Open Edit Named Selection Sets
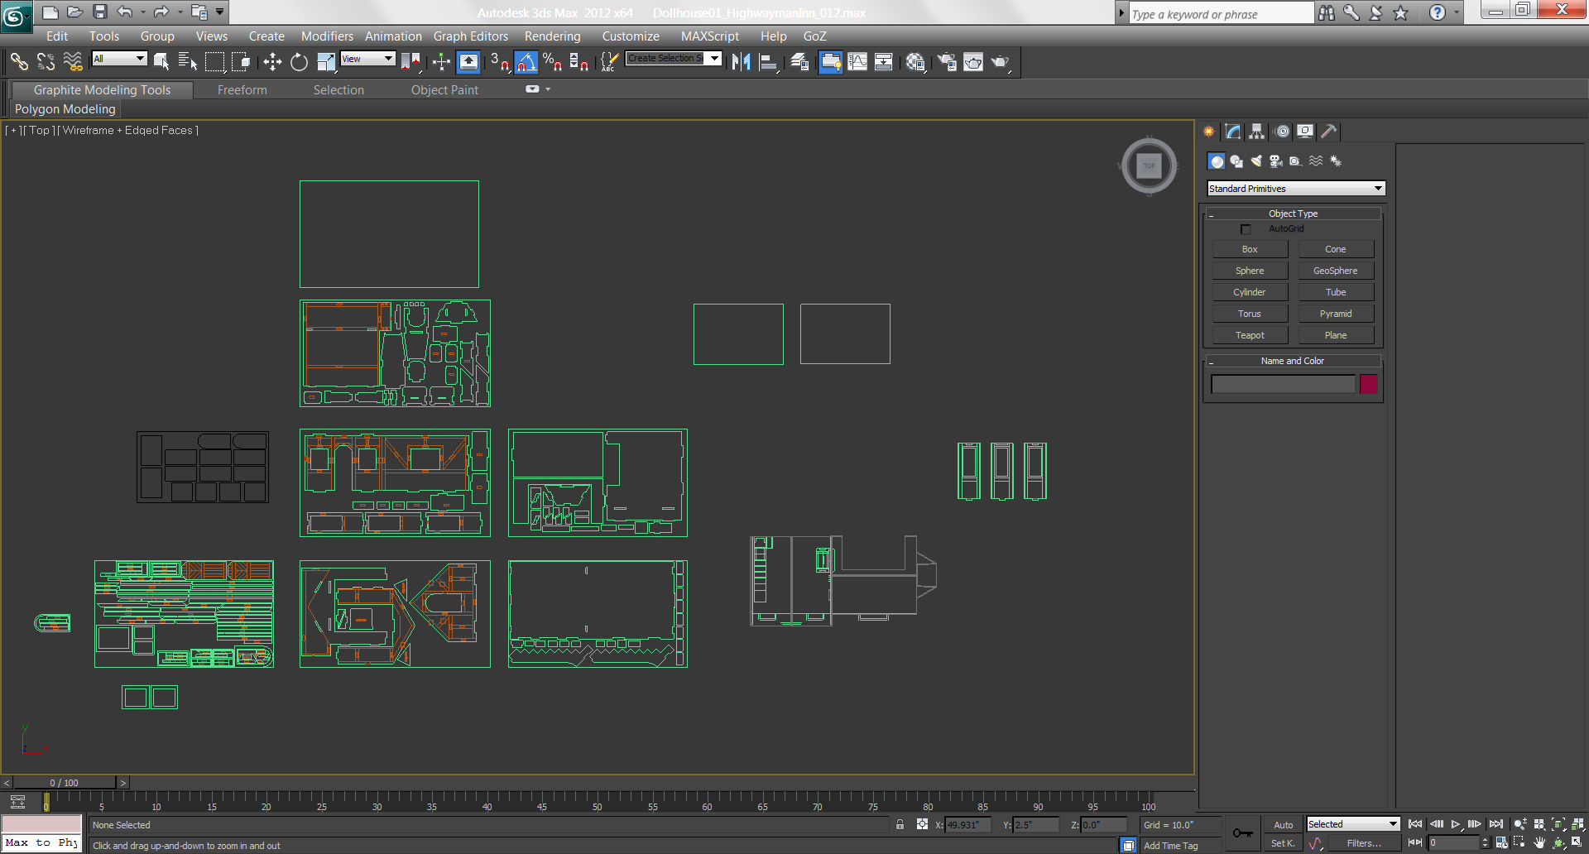This screenshot has height=854, width=1589. pyautogui.click(x=608, y=62)
